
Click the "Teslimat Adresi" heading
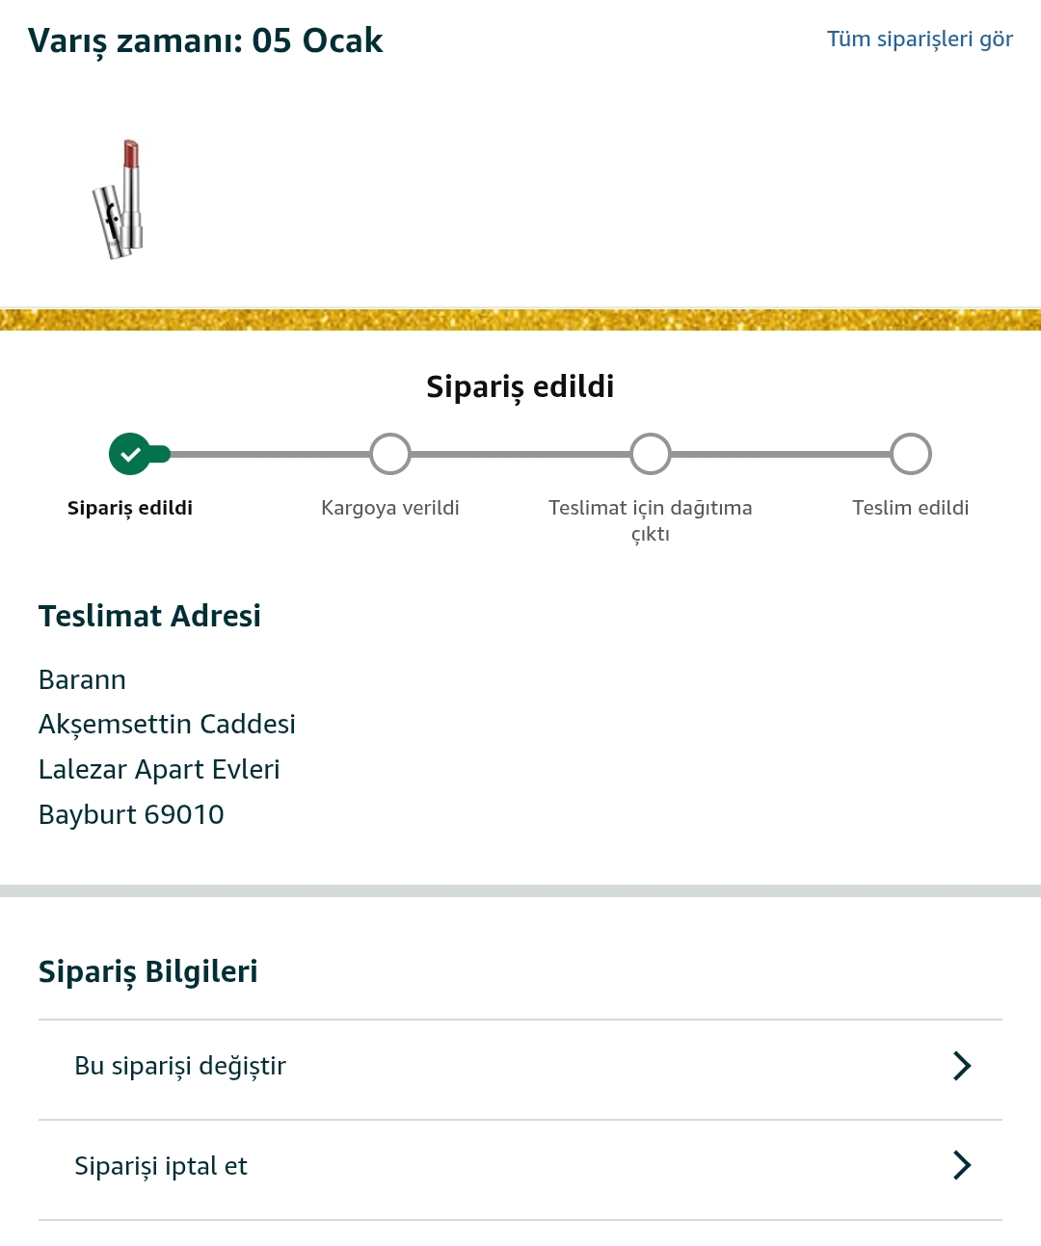click(149, 616)
